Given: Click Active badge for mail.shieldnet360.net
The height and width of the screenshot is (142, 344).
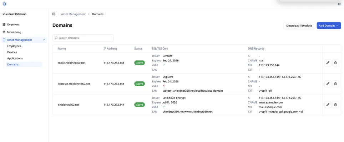Looking at the screenshot, I should pos(140,63).
